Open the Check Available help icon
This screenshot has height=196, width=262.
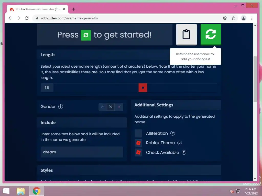pyautogui.click(x=184, y=152)
